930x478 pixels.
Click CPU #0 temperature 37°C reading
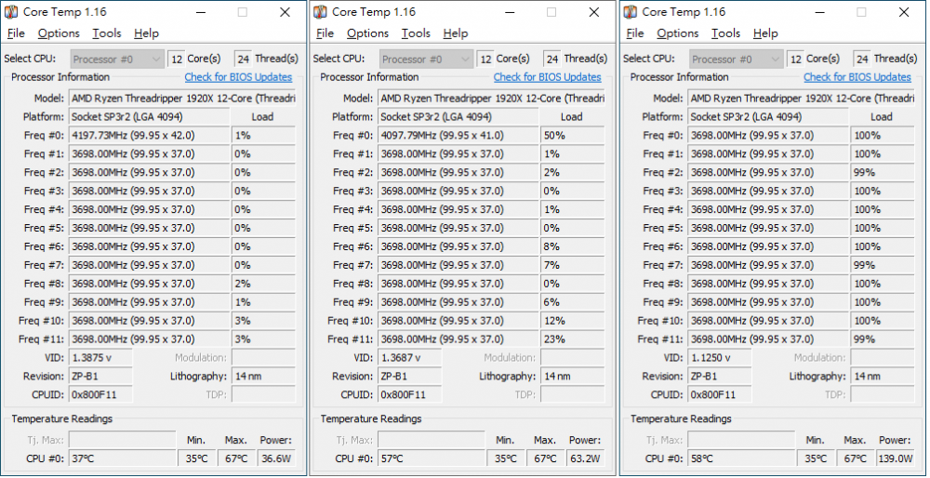(122, 458)
